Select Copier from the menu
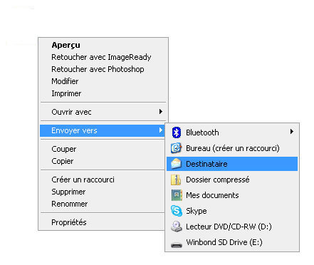The width and height of the screenshot is (314, 265). click(63, 161)
